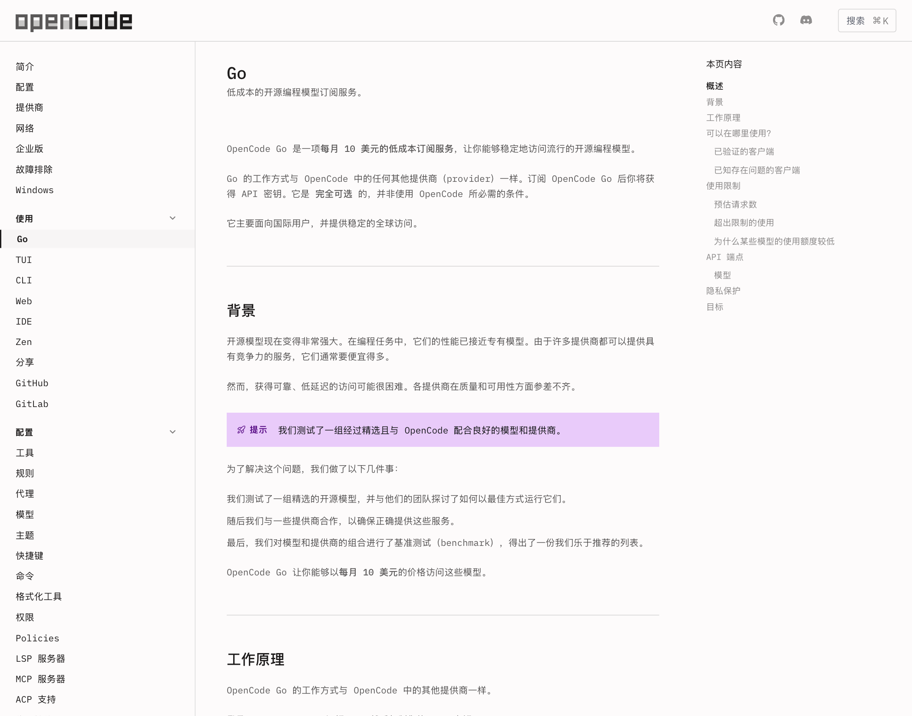Jump to 隐私保护 in contents
The width and height of the screenshot is (912, 716).
(724, 291)
